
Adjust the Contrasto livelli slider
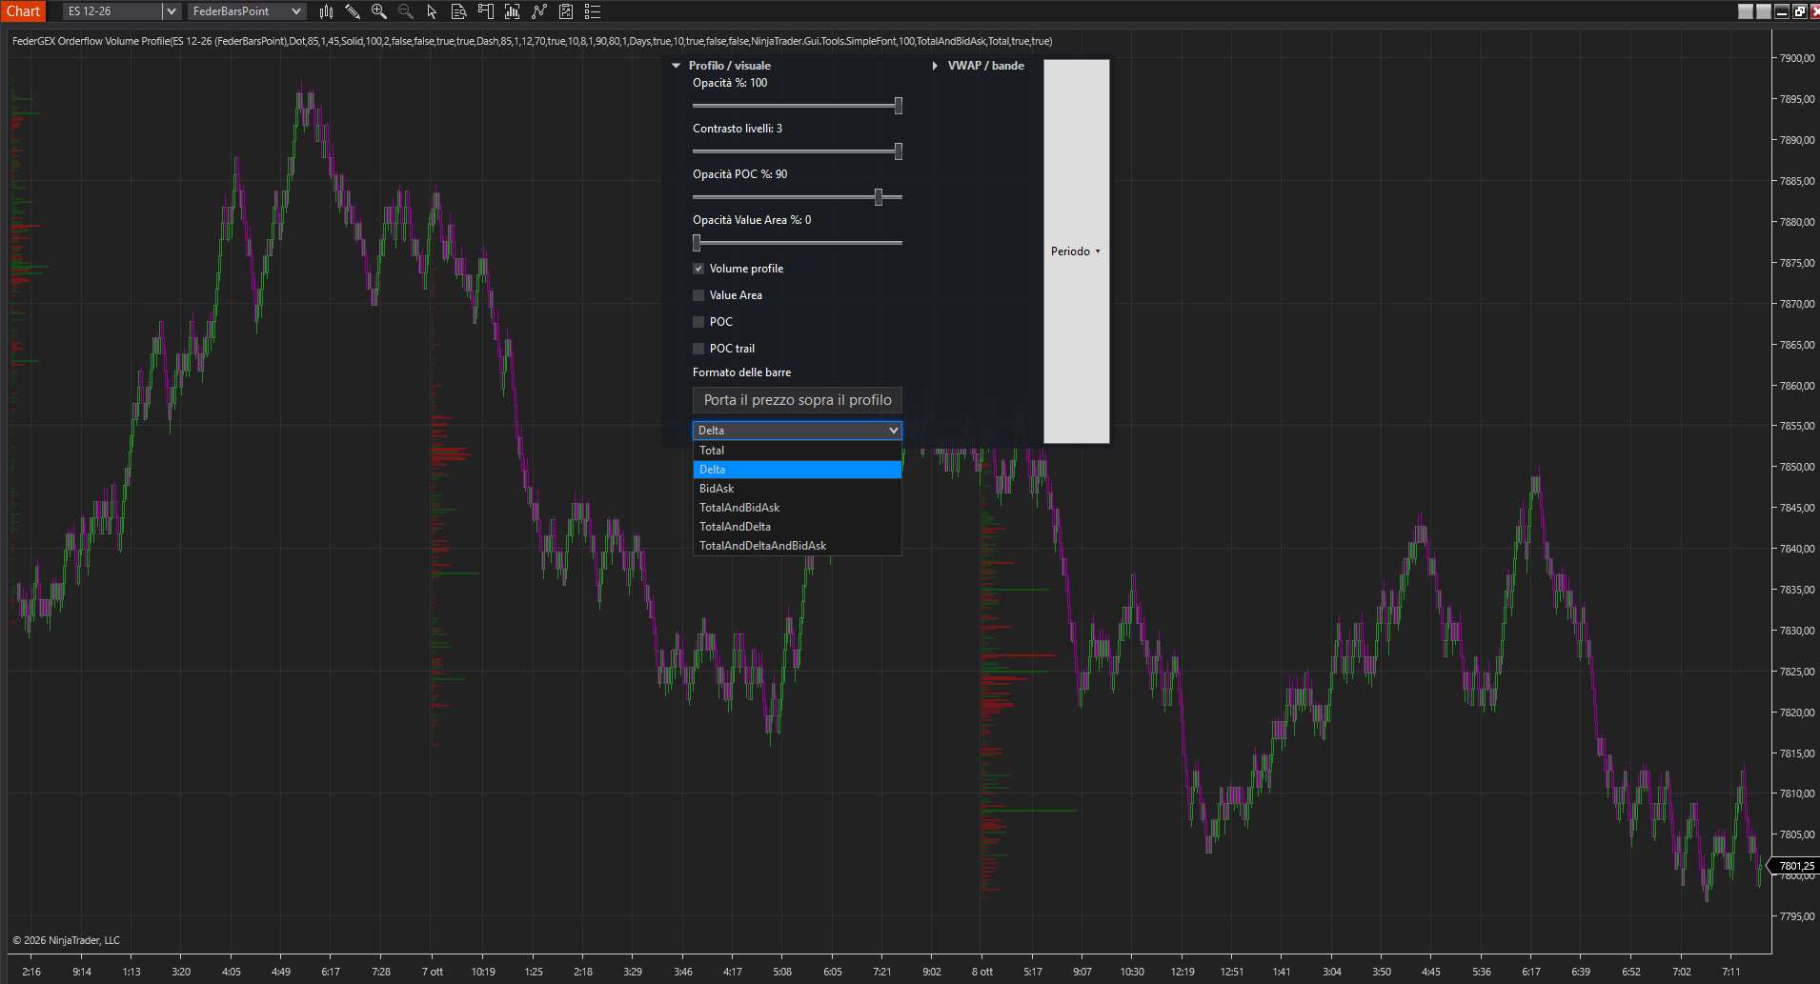tap(797, 151)
